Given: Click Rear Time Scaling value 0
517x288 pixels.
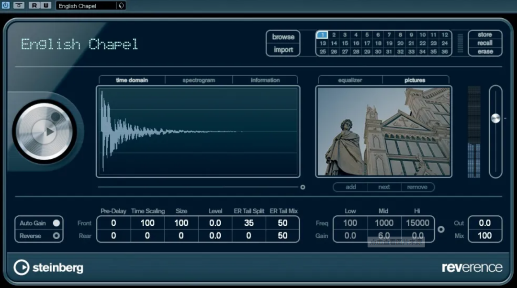Looking at the screenshot, I should [x=147, y=235].
